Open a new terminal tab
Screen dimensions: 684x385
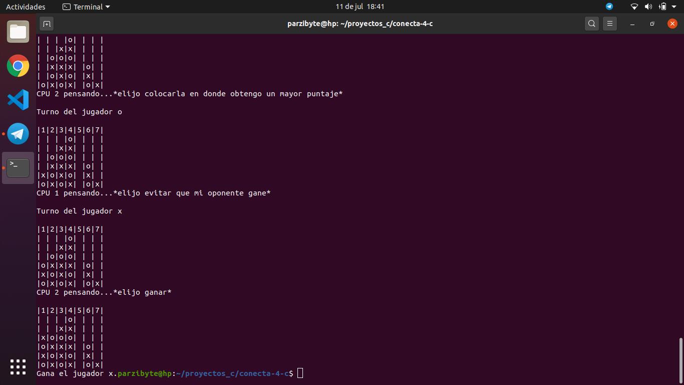(47, 24)
